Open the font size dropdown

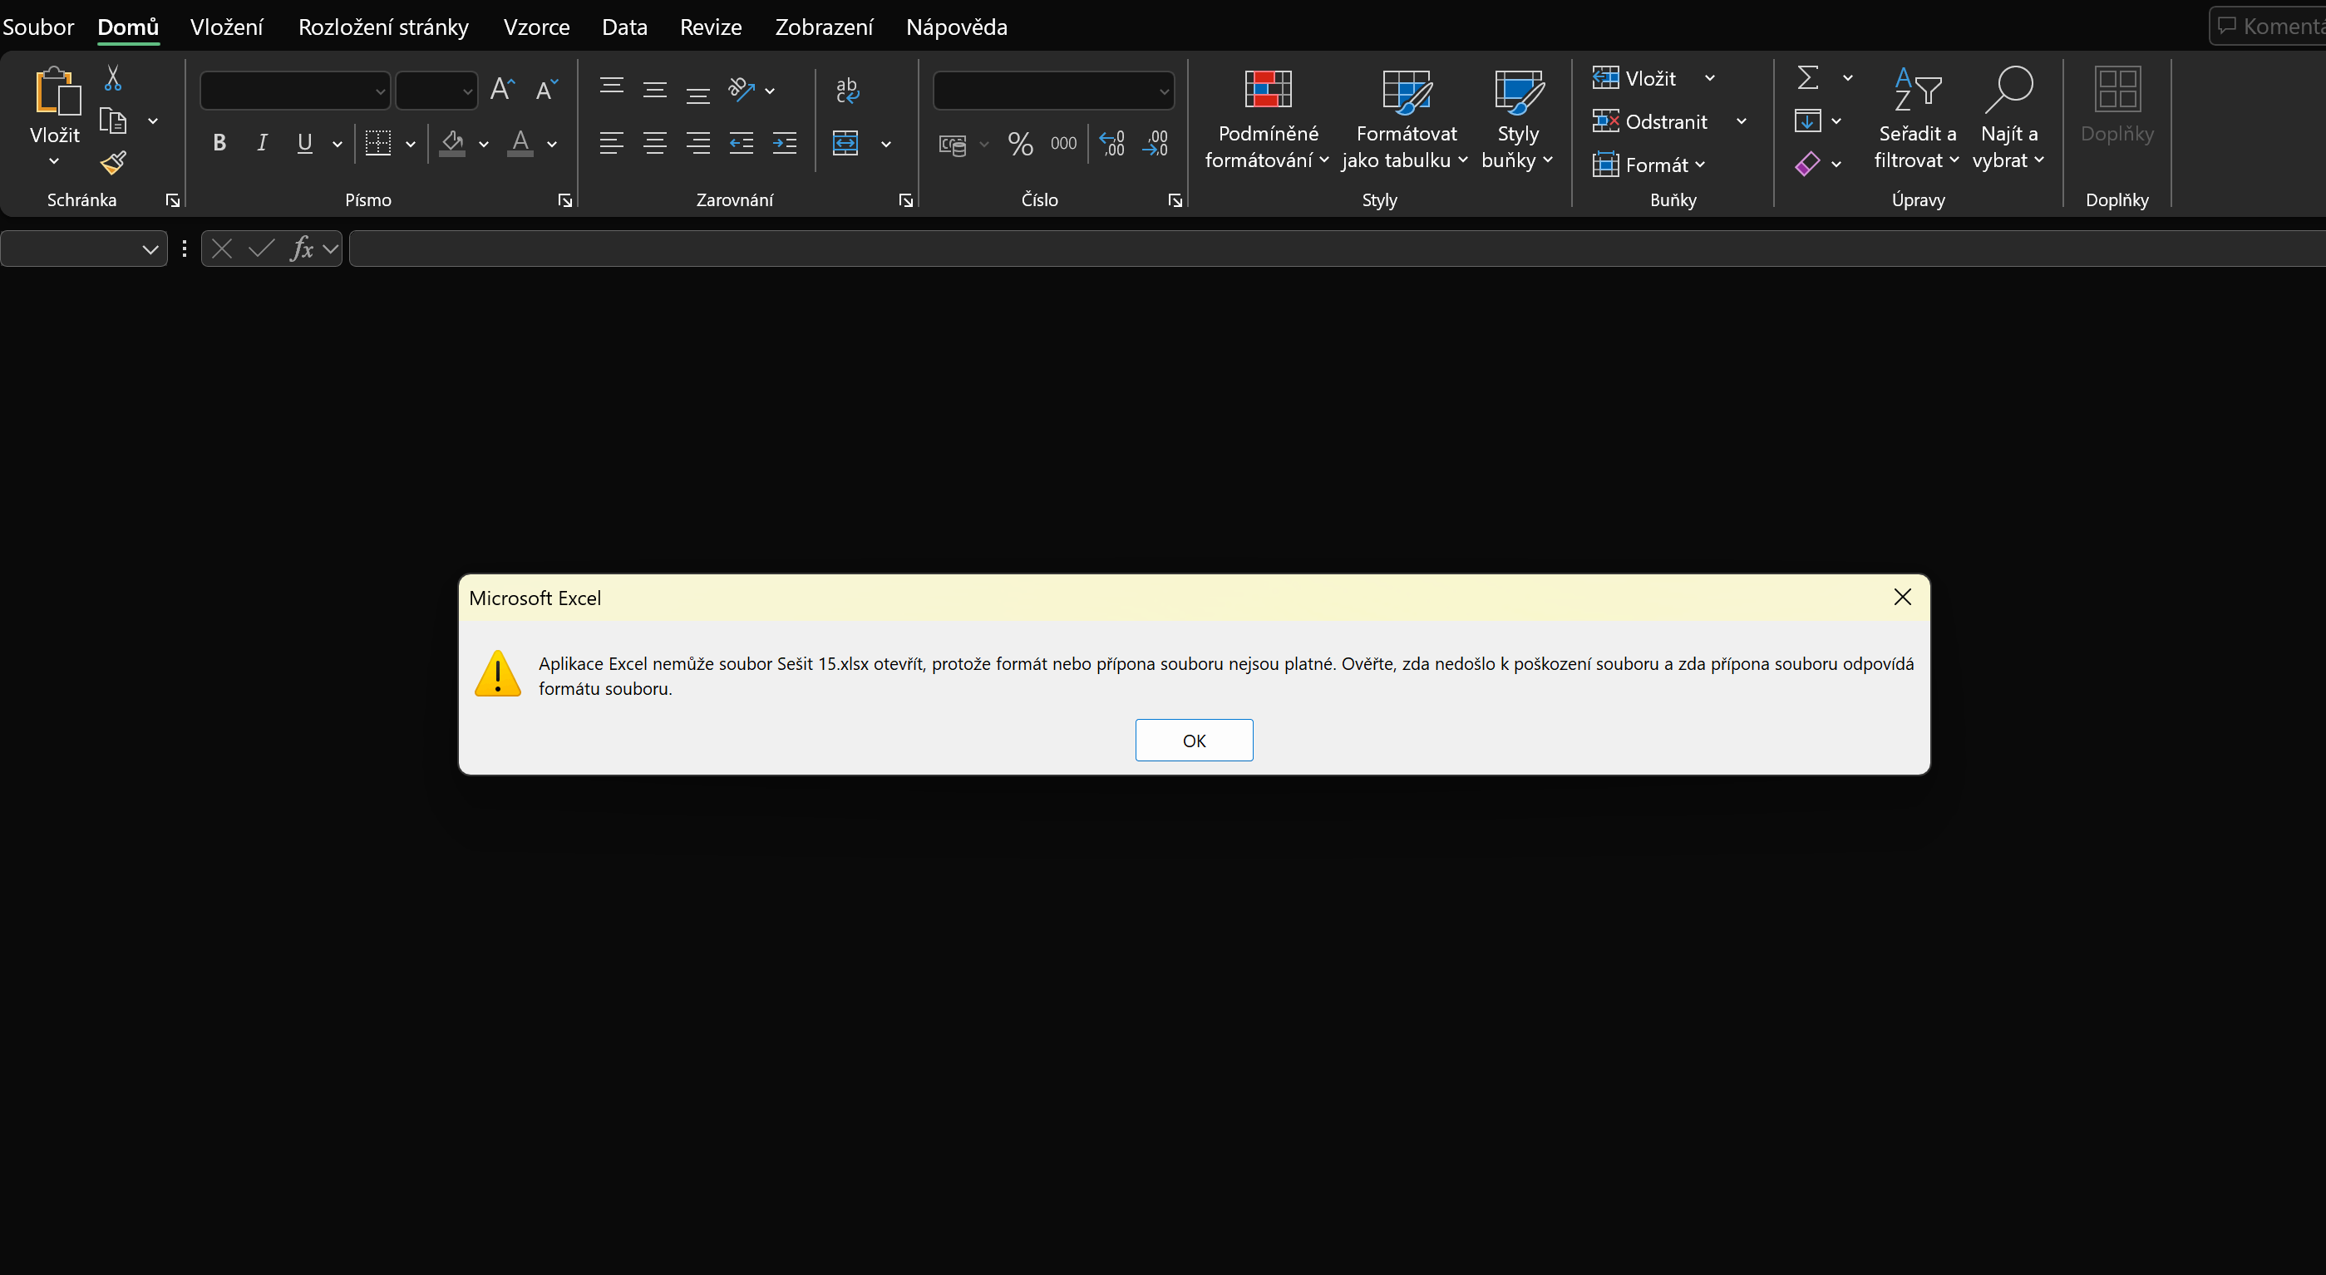click(x=467, y=91)
